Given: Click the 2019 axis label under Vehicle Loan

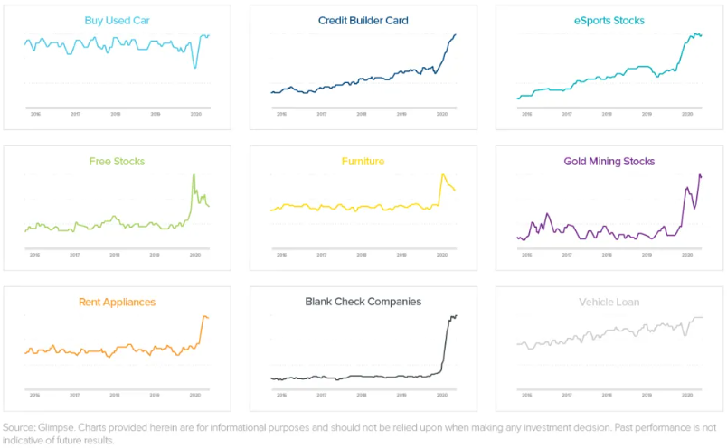Looking at the screenshot, I should click(647, 396).
